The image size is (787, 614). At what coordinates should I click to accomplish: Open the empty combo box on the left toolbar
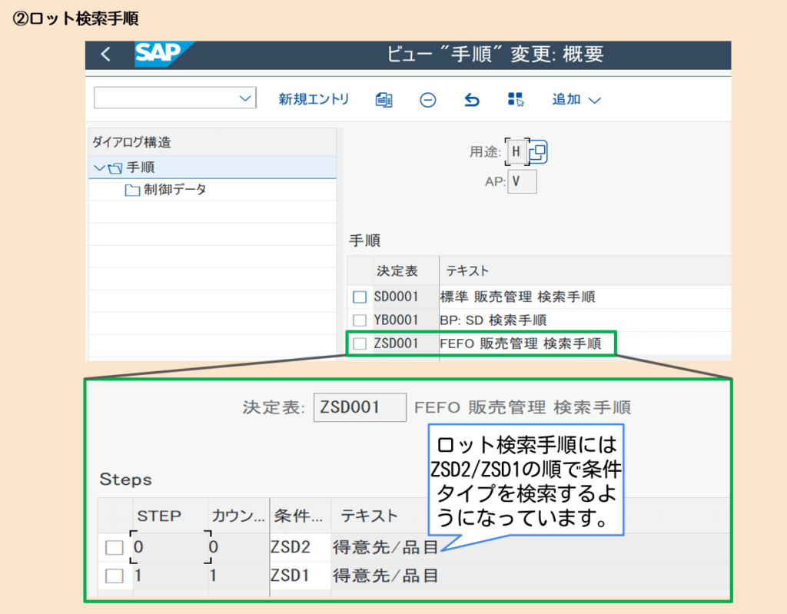click(x=173, y=98)
